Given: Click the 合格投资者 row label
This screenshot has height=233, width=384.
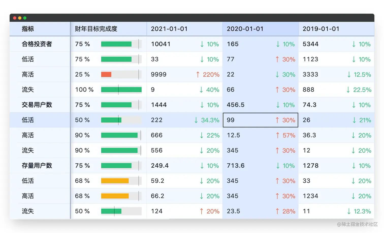Looking at the screenshot, I should [x=37, y=44].
